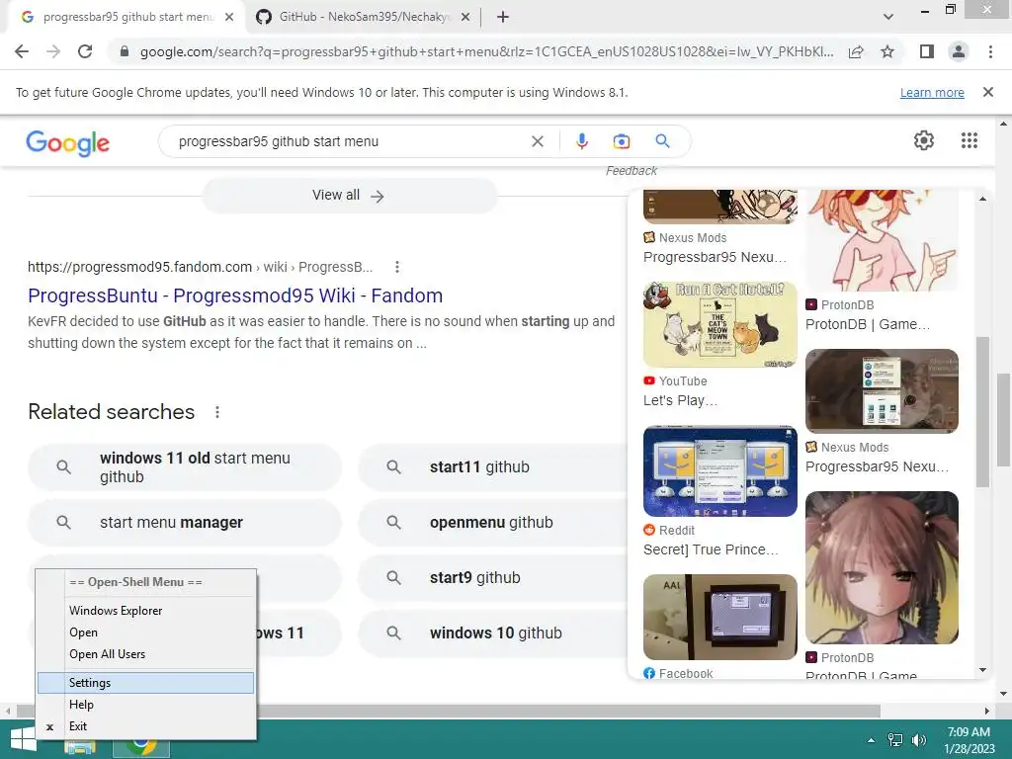Image resolution: width=1012 pixels, height=759 pixels.
Task: Share this page from the address bar
Action: 856,51
